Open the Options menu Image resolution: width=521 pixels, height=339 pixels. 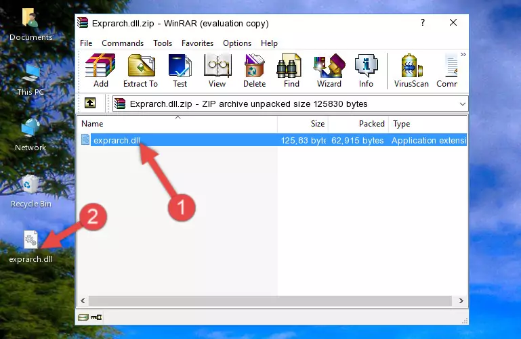(237, 43)
